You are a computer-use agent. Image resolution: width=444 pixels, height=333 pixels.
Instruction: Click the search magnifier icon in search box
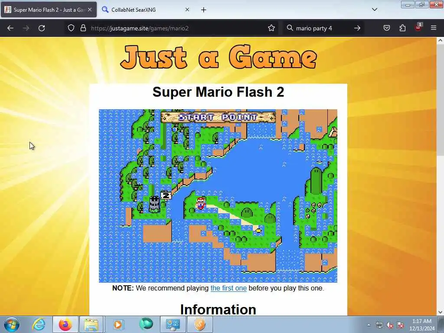(x=290, y=28)
